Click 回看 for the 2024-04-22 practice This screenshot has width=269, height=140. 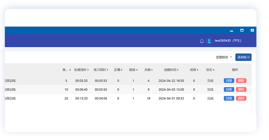pos(229,81)
